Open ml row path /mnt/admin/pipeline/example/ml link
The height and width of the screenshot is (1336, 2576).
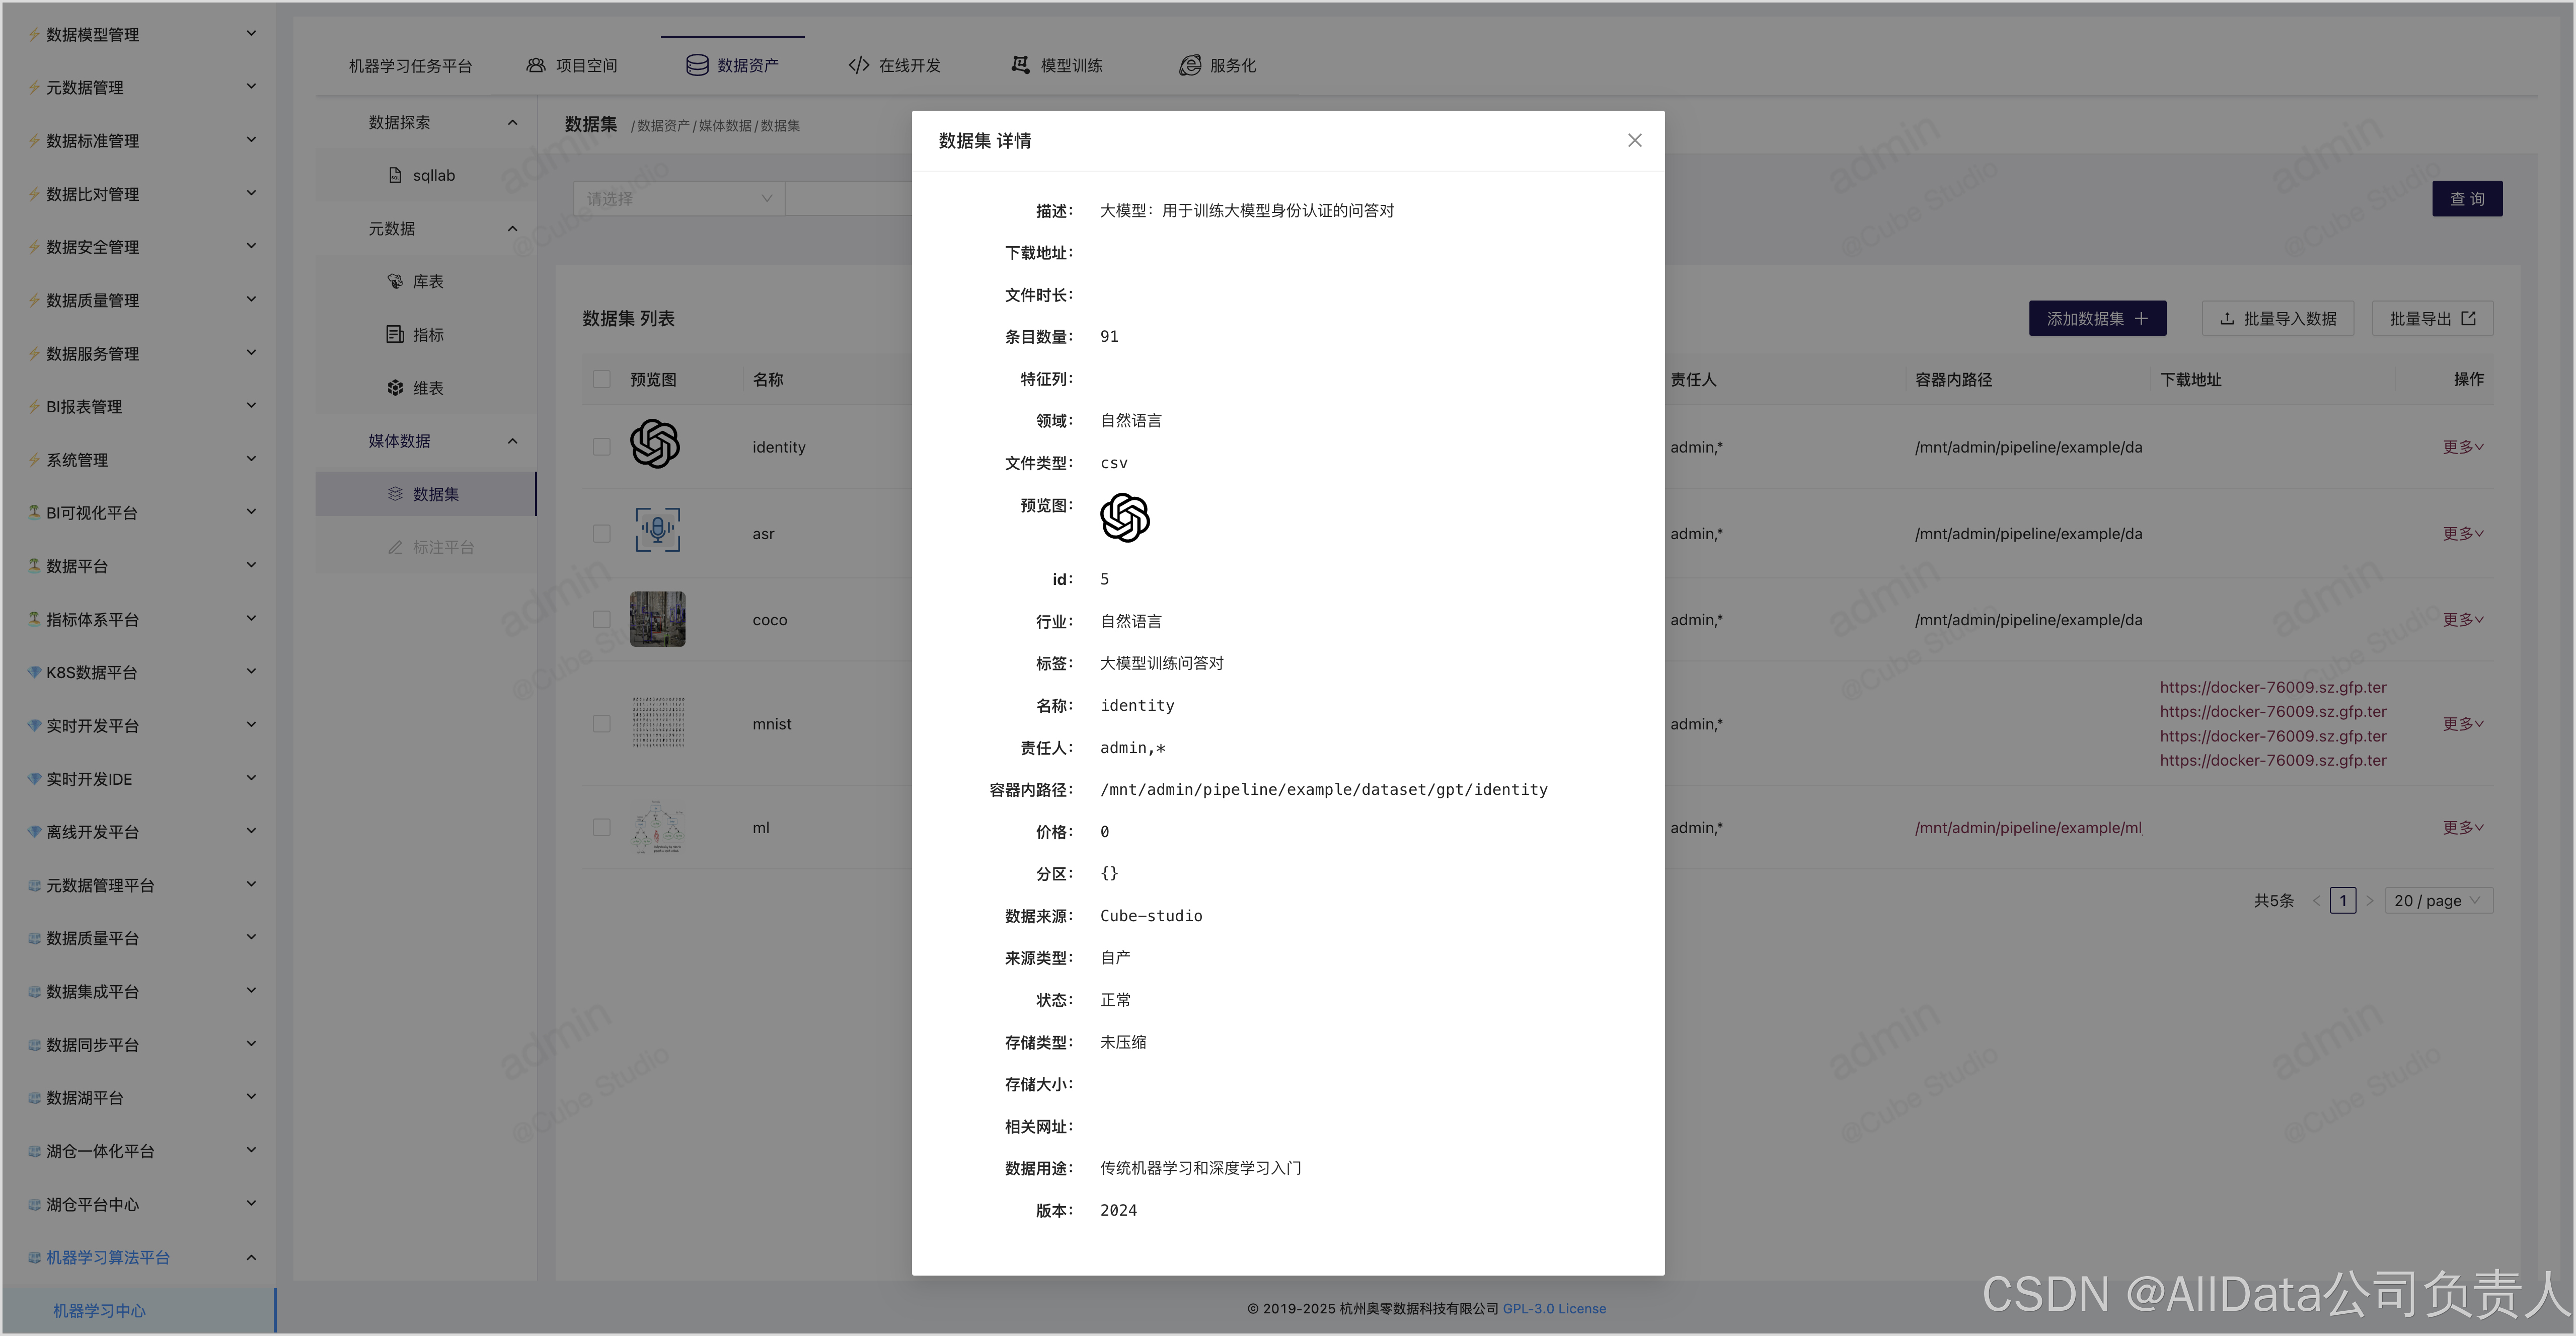(x=2028, y=828)
